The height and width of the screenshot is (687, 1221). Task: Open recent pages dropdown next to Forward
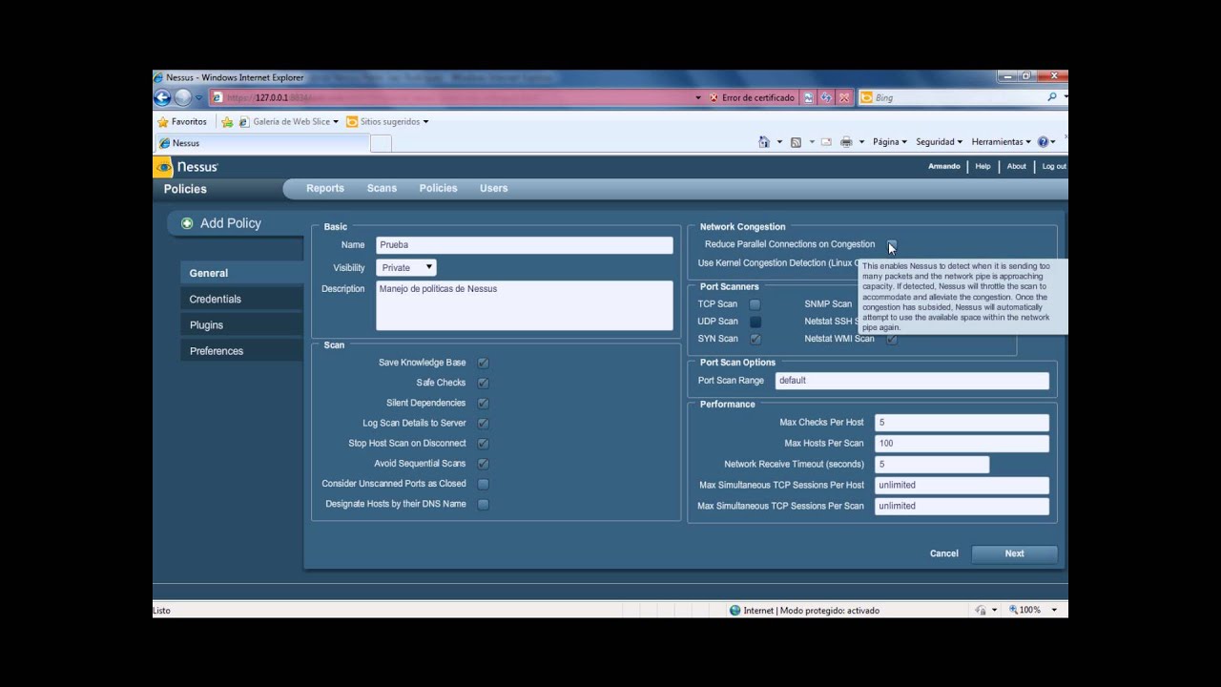[199, 97]
